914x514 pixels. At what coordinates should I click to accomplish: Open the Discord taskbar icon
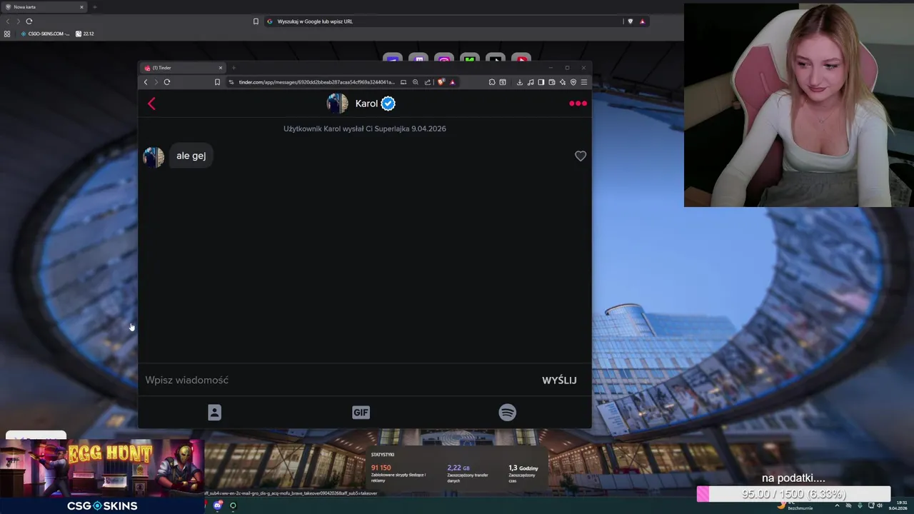[x=218, y=505]
